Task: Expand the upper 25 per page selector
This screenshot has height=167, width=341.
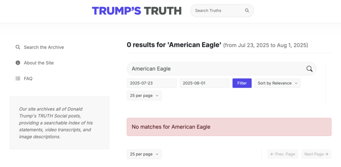Action: (x=144, y=96)
